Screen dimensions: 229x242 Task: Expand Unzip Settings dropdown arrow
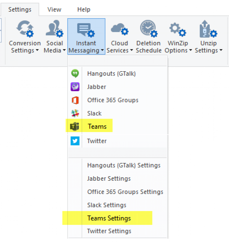point(221,50)
